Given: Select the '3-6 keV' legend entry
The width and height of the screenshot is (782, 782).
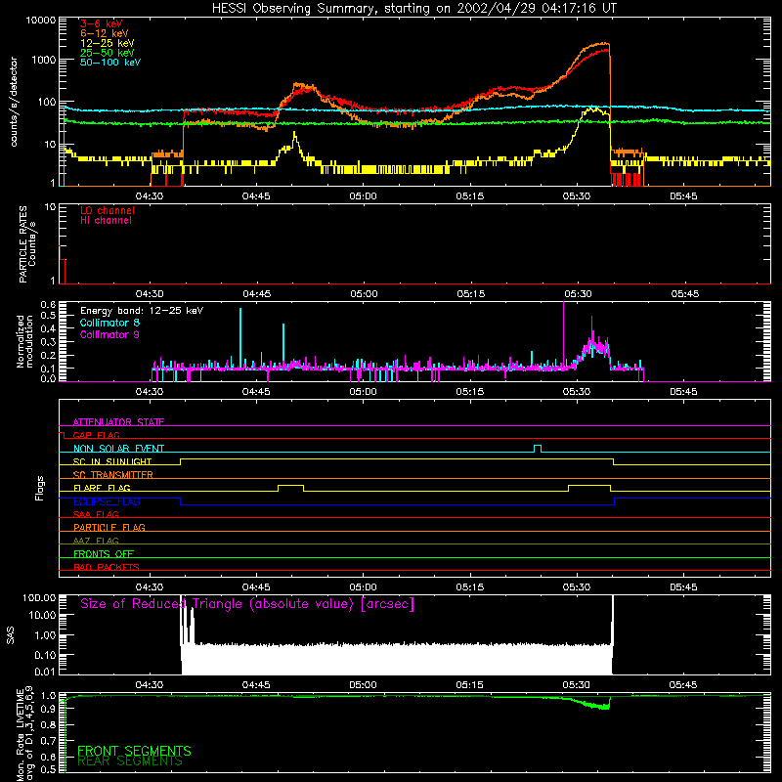Looking at the screenshot, I should click(102, 23).
